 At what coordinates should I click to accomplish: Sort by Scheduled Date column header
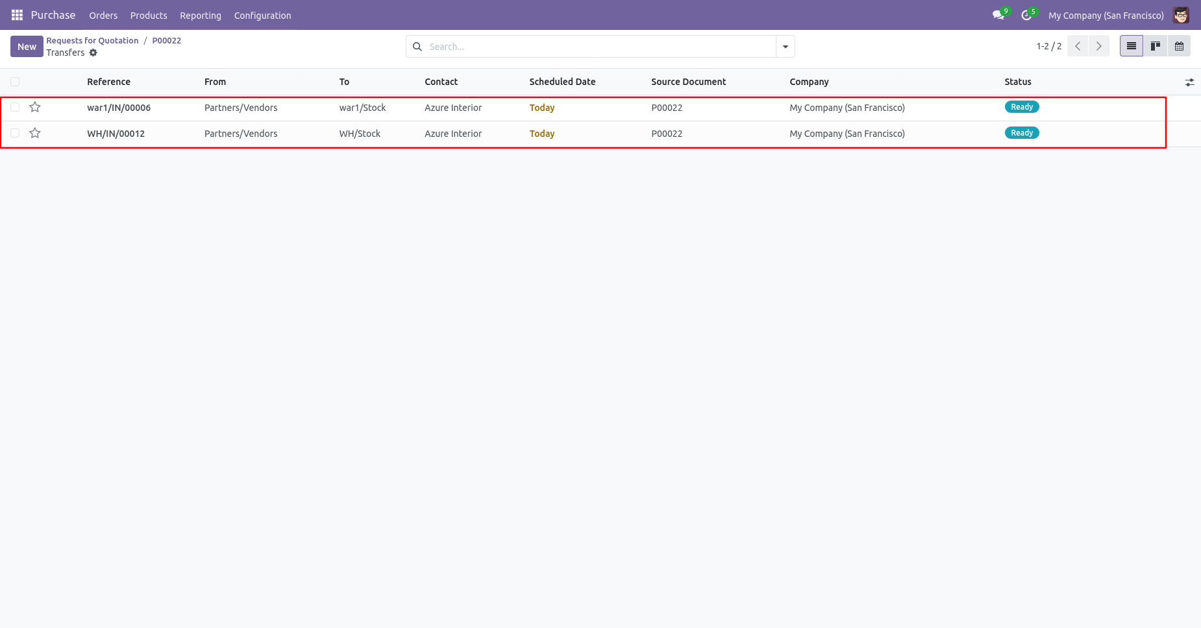(x=562, y=82)
